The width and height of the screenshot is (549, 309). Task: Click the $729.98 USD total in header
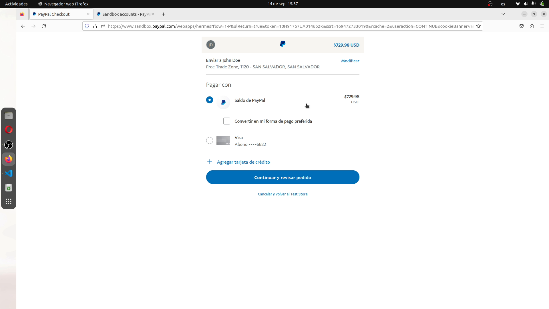tap(346, 45)
